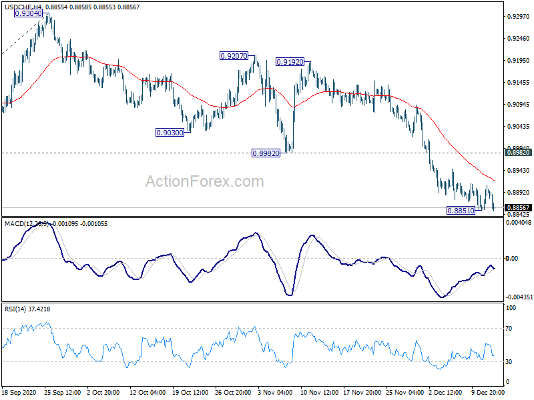Screen dimensions: 534x400
Task: Click the 0.92070 high price label
Action: coord(234,56)
